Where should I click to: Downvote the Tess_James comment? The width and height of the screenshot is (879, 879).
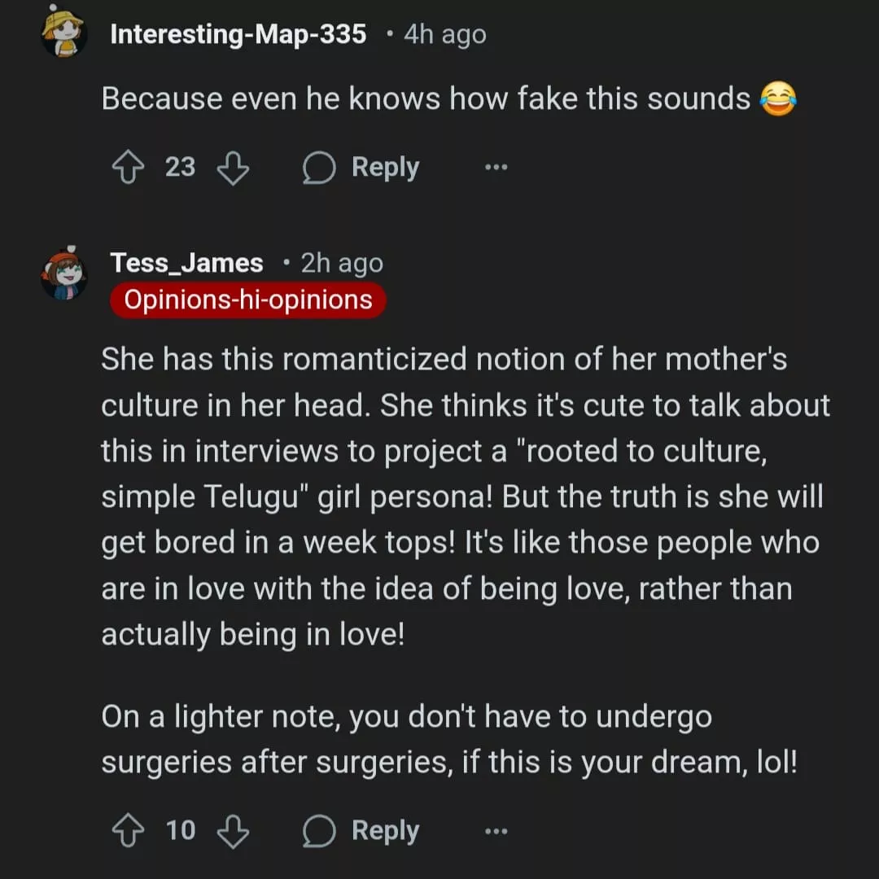[233, 831]
